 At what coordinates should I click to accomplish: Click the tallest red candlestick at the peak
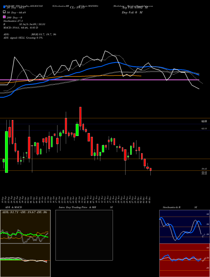(80, 116)
